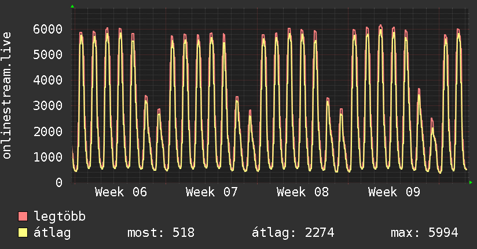Click the 6000 Y-axis value label
This screenshot has width=477, height=249.
48,29
